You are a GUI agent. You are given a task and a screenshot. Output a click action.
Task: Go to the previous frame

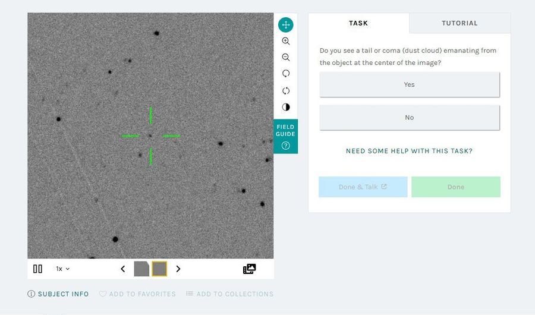click(x=123, y=269)
